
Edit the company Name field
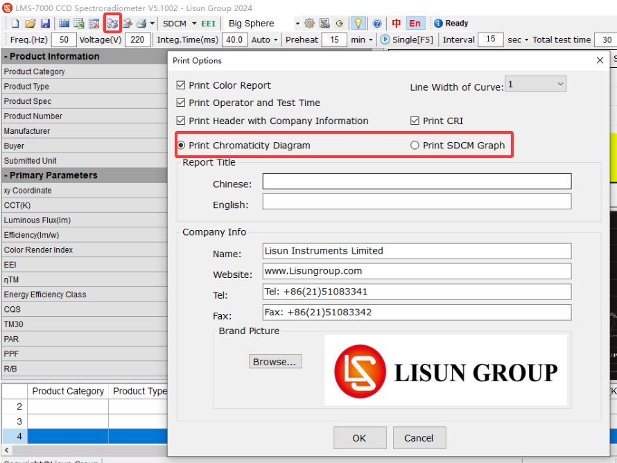coord(417,251)
